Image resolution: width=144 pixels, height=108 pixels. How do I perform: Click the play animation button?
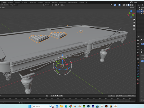(58, 96)
